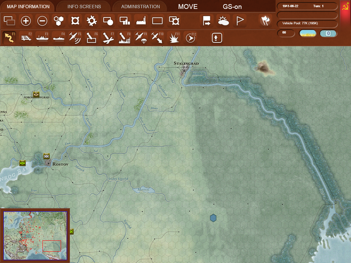Select rail repair mode (F2)

tap(26, 37)
